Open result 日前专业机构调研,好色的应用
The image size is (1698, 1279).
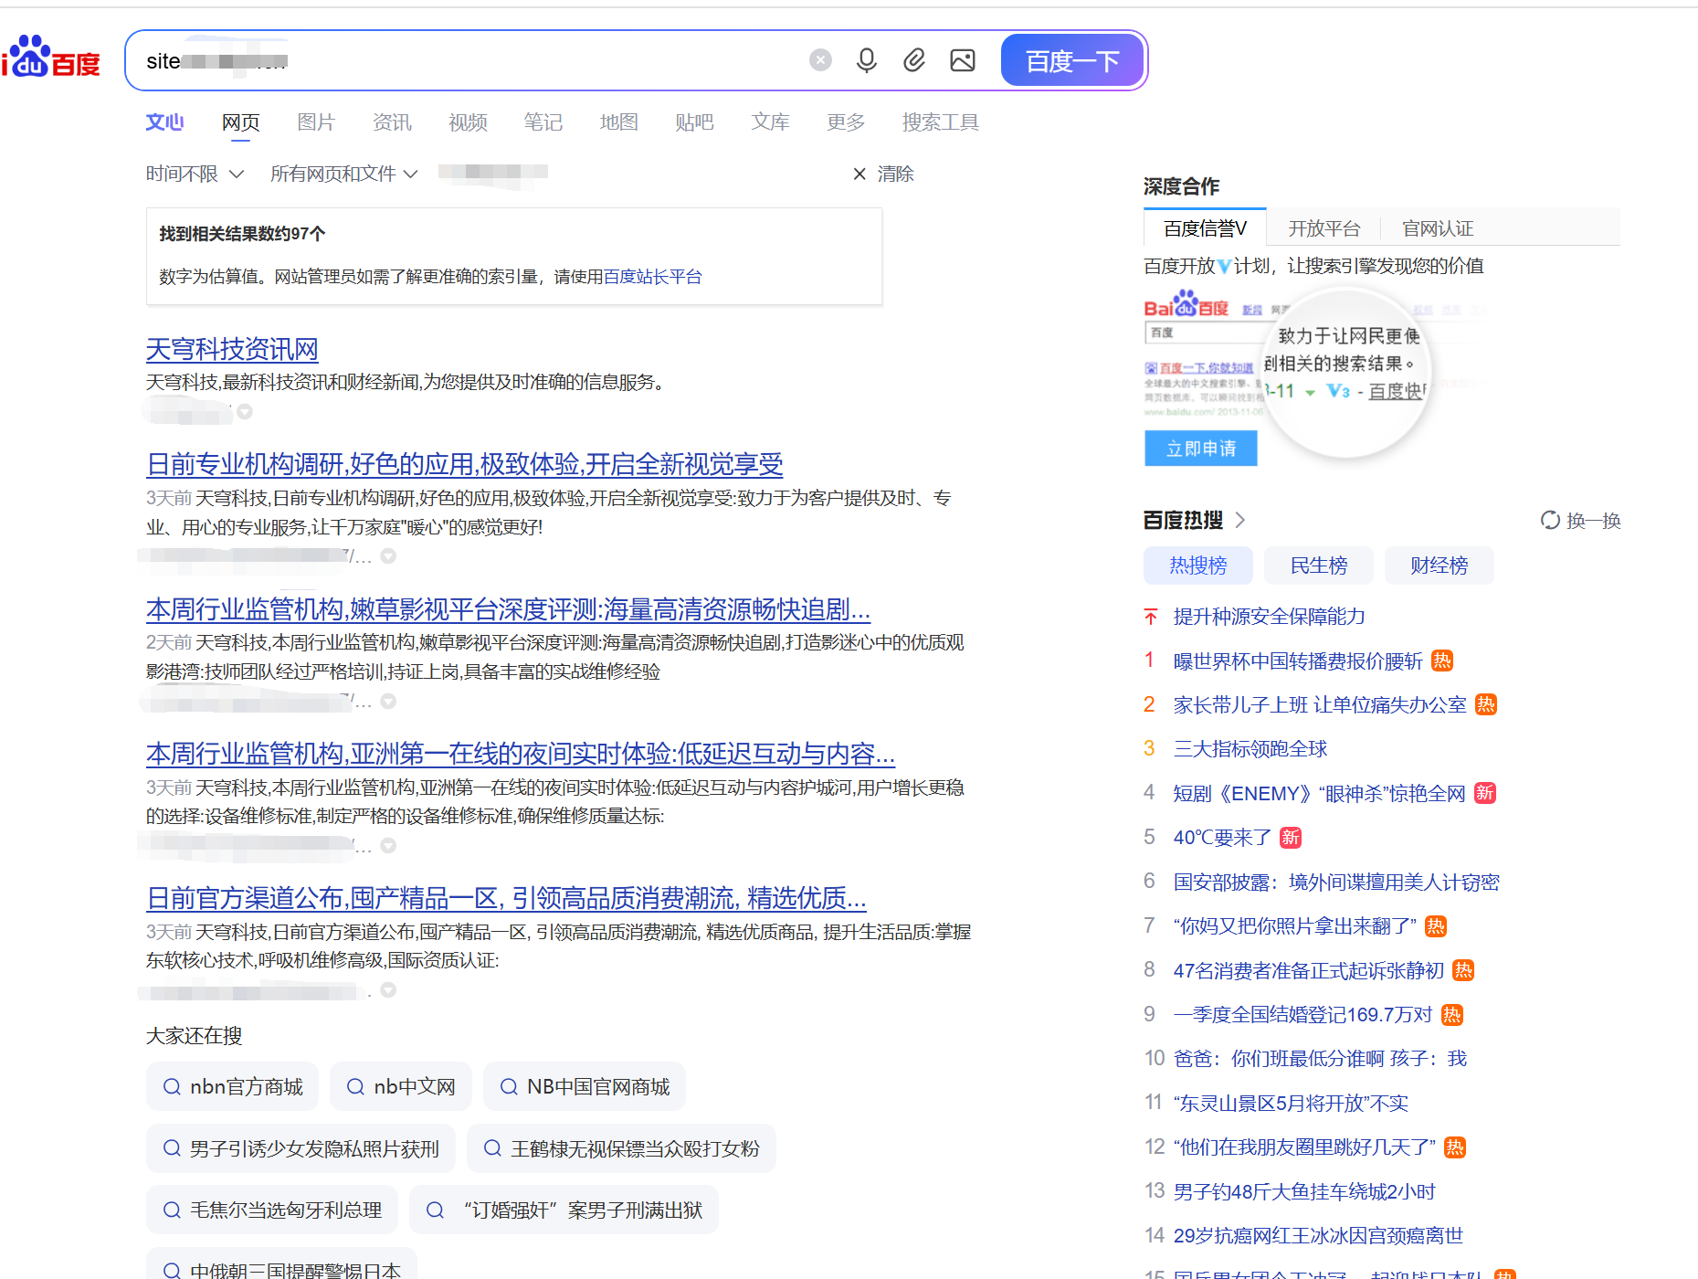tap(465, 464)
